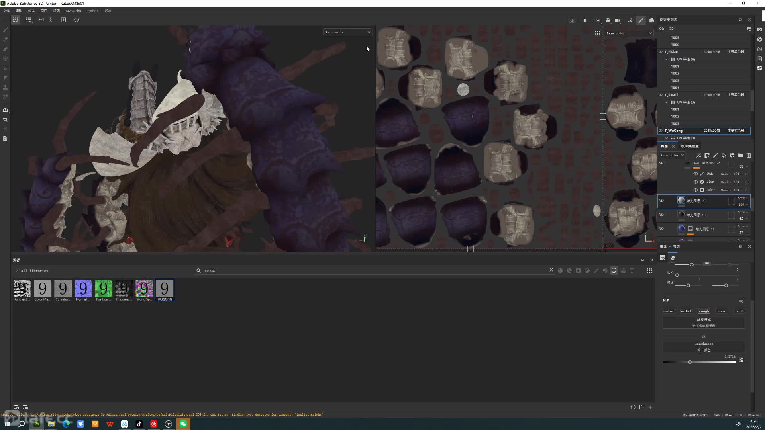
Task: Open the Python menu
Action: 93,11
